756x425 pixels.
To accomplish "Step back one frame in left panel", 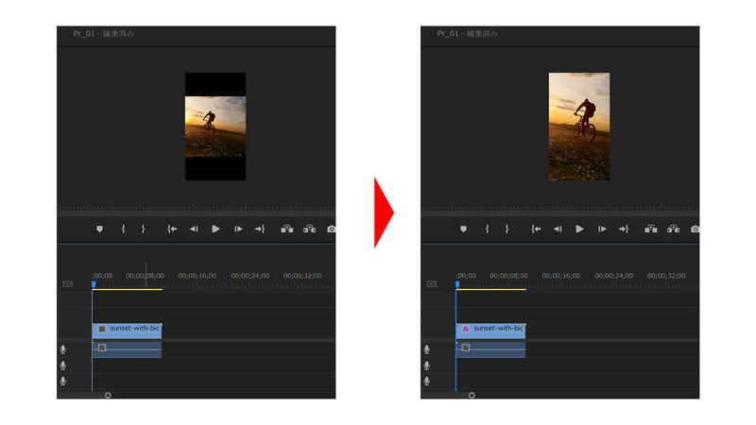I will pyautogui.click(x=194, y=229).
